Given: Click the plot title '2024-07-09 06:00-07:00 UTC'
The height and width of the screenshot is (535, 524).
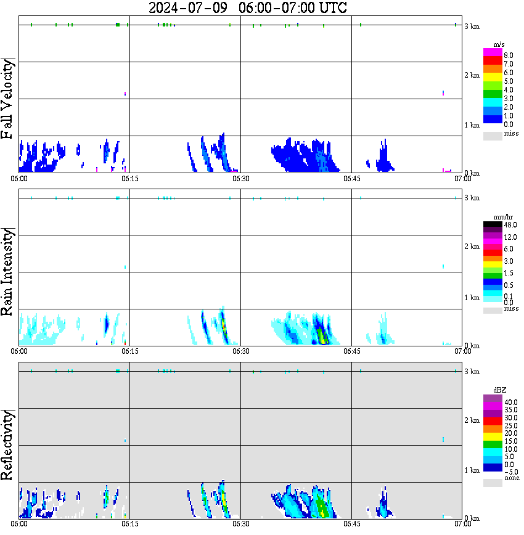Looking at the screenshot, I should click(248, 7).
